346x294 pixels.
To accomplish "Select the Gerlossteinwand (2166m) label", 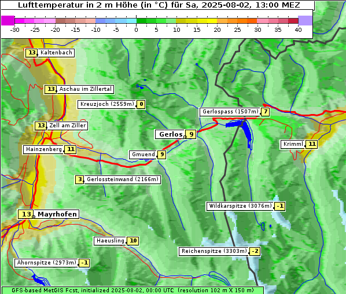I will pyautogui.click(x=123, y=179).
